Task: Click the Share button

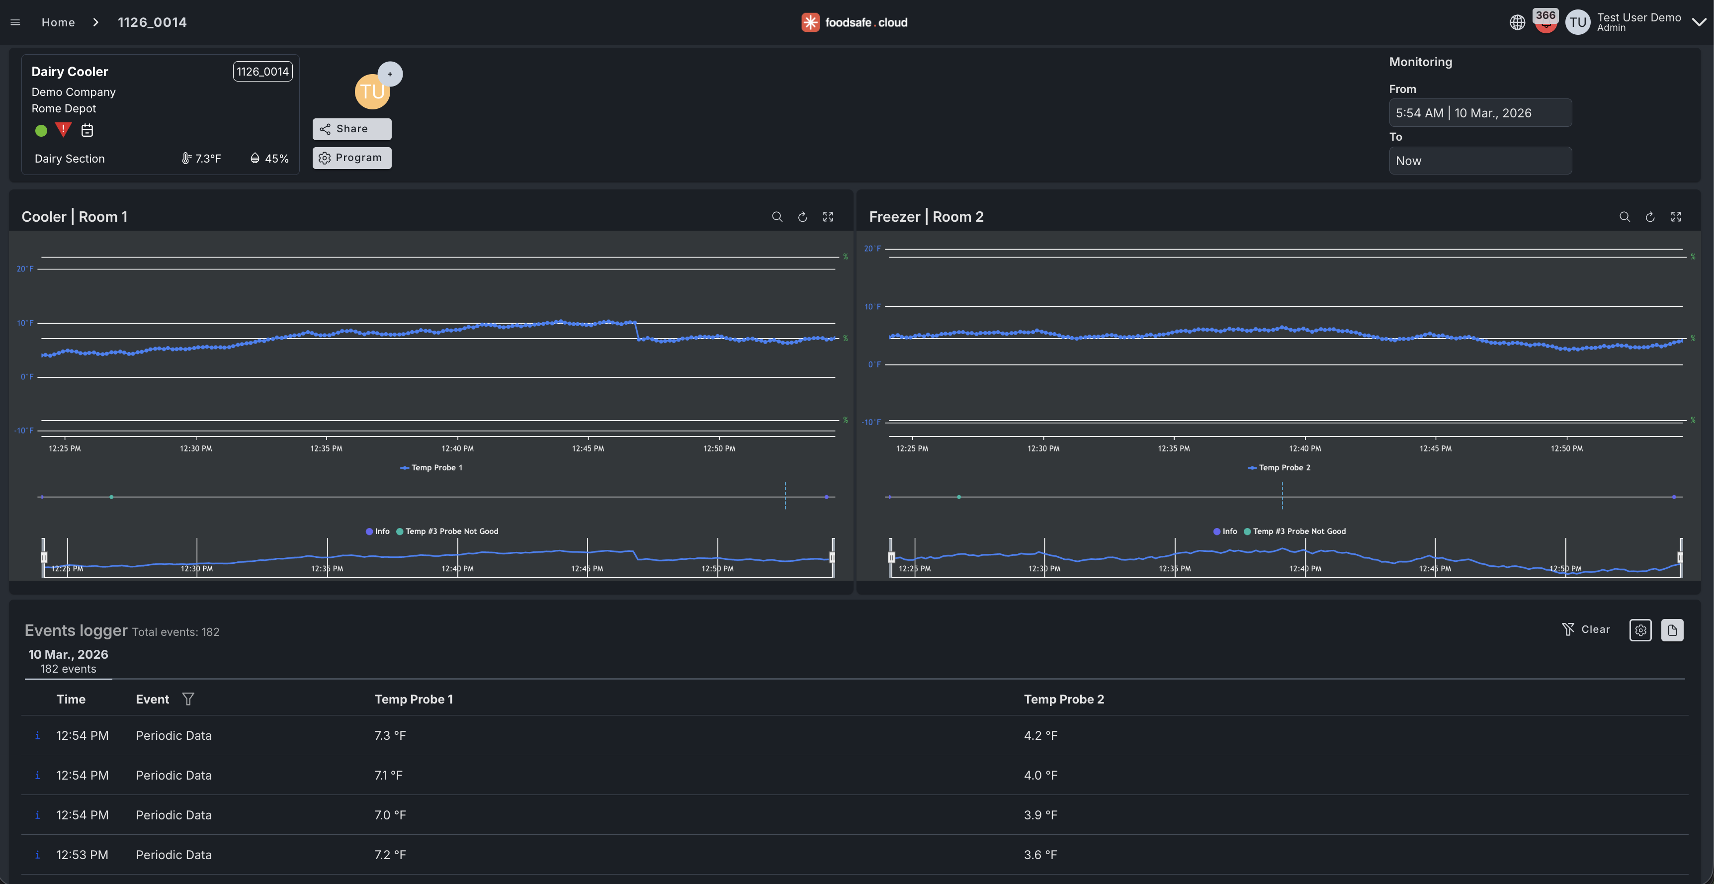Action: point(351,128)
